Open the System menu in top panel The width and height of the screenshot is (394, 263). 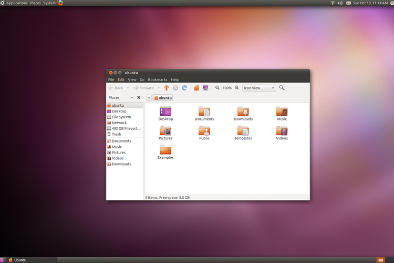[x=49, y=3]
